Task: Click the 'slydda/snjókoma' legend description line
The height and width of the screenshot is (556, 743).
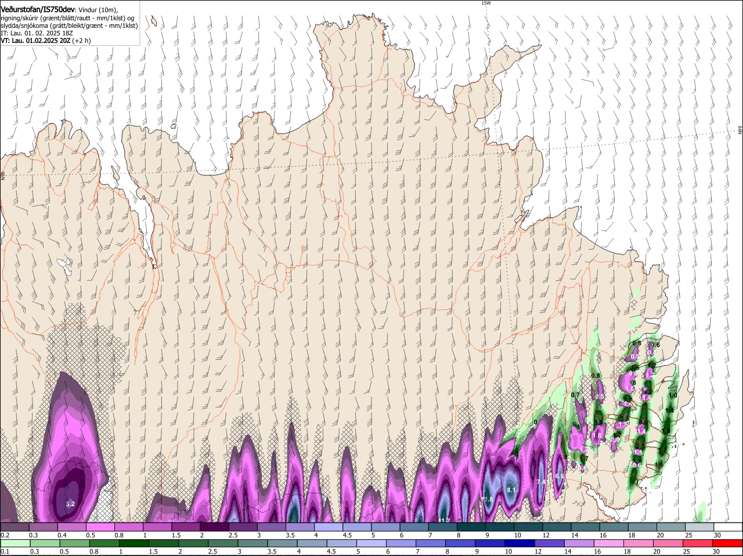Action: pyautogui.click(x=69, y=26)
